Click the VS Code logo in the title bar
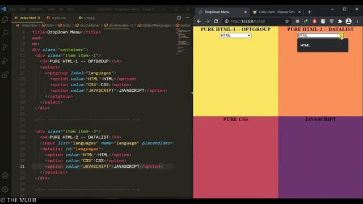 pyautogui.click(x=3, y=9)
